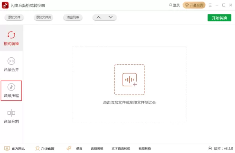
Task: Move item up with the up arrow
Action: pos(98,17)
